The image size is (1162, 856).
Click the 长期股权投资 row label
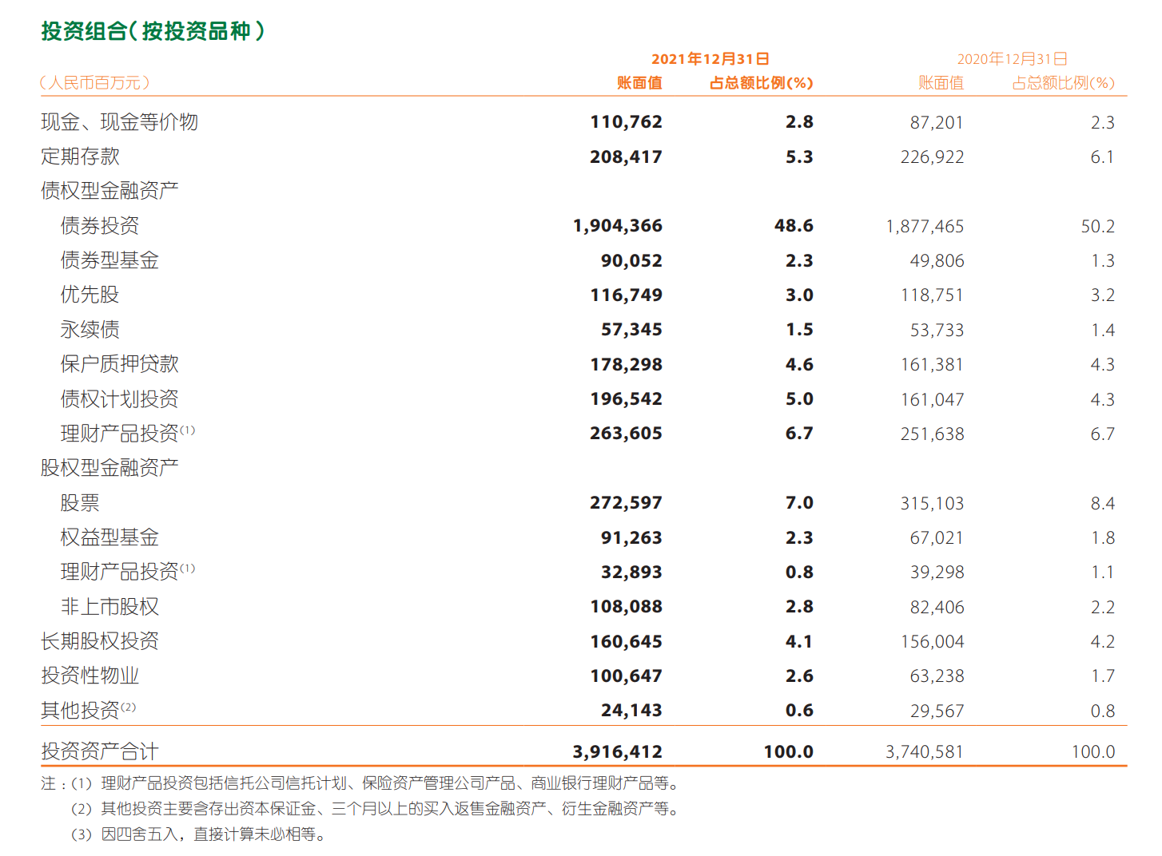100,641
